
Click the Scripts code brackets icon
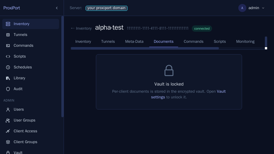click(x=8, y=56)
